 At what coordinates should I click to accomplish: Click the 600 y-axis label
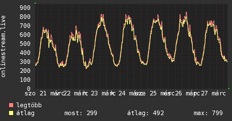(x=25, y=35)
